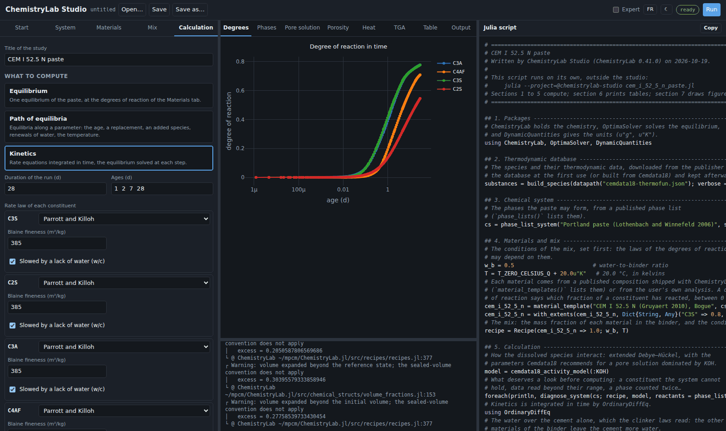This screenshot has width=726, height=431.
Task: Open the C3A rate law dropdown
Action: tap(124, 347)
